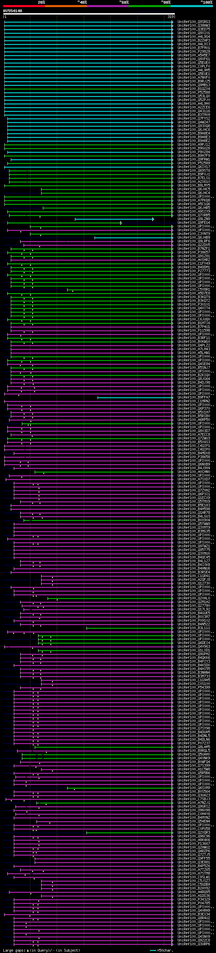Click the UniRef100_P80284 label
Viewport: 216px width, 953px height.
tap(193, 152)
